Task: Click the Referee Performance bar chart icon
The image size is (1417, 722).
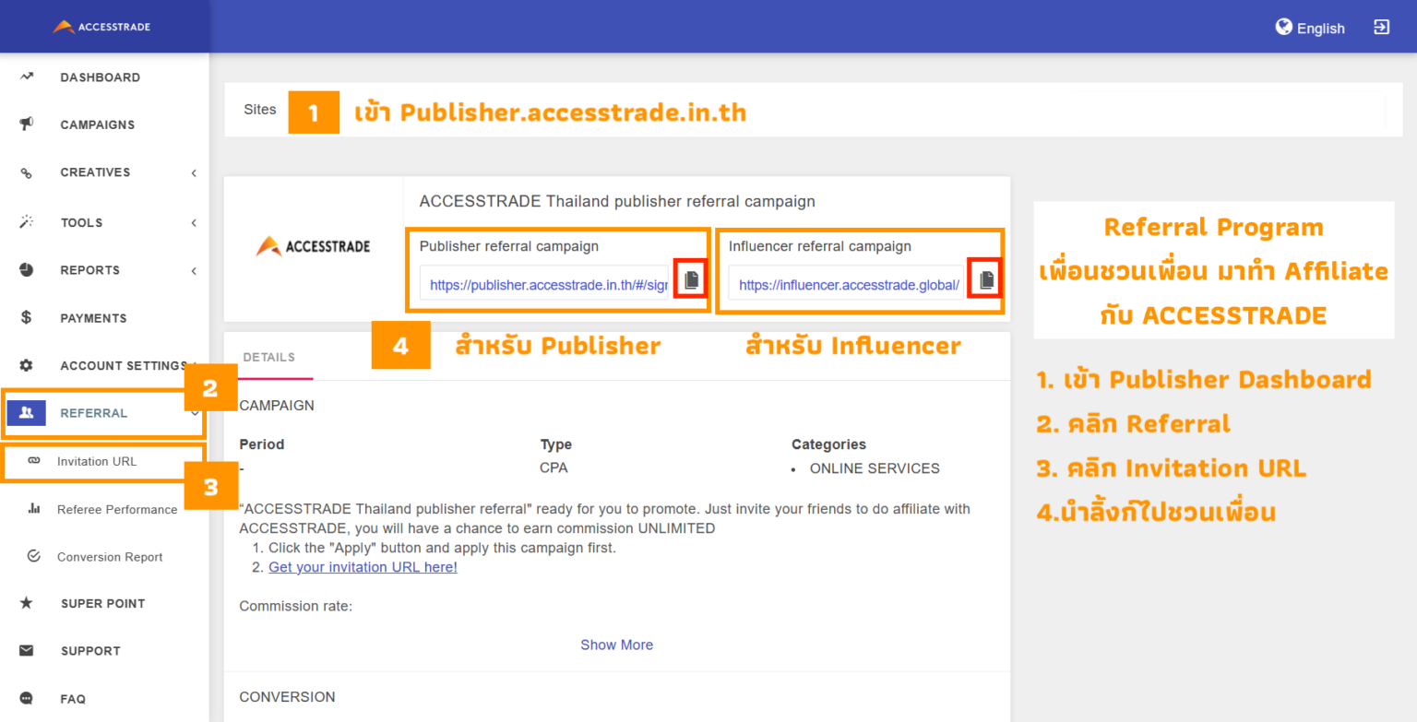Action: (x=34, y=509)
